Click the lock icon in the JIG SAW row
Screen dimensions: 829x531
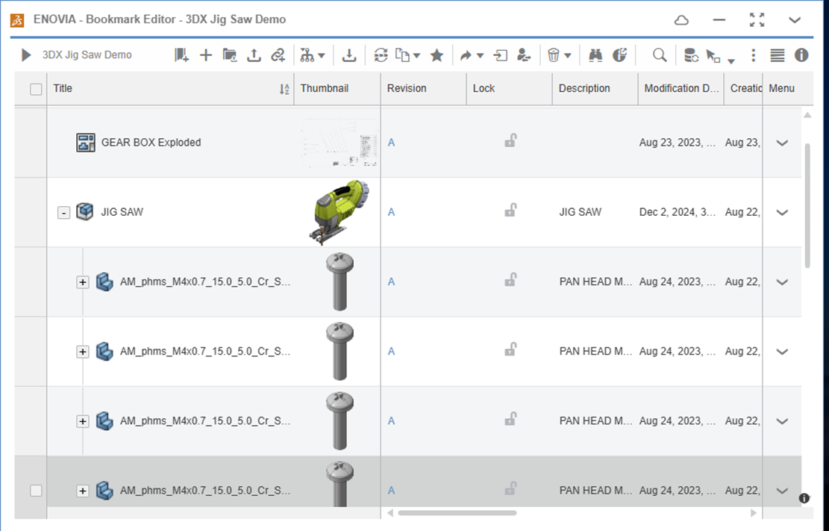click(x=510, y=210)
